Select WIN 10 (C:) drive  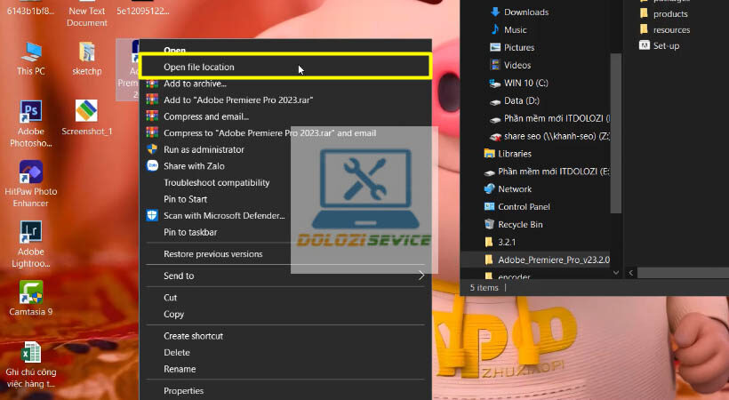(526, 83)
